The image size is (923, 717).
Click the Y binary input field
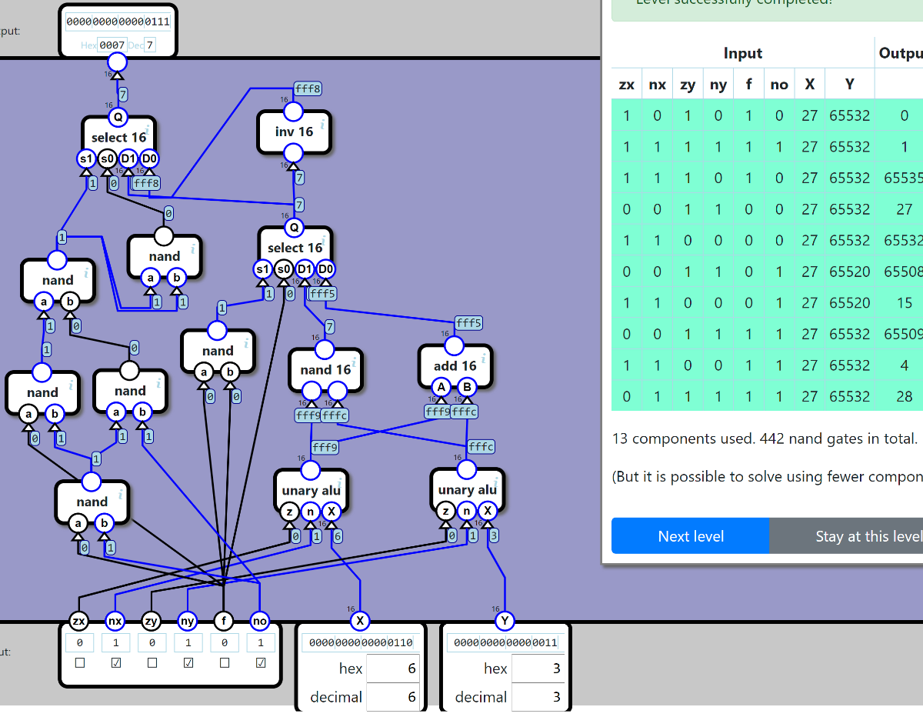click(x=505, y=642)
